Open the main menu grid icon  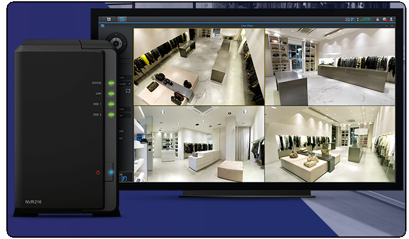[109, 19]
